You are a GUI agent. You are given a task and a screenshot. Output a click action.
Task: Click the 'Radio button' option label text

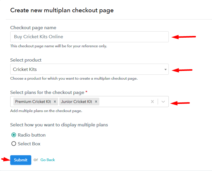point(32,135)
